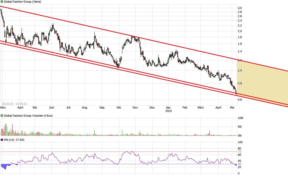Click the RSI axis value '80'
Screen dimensions: 288x176
tap(239, 149)
